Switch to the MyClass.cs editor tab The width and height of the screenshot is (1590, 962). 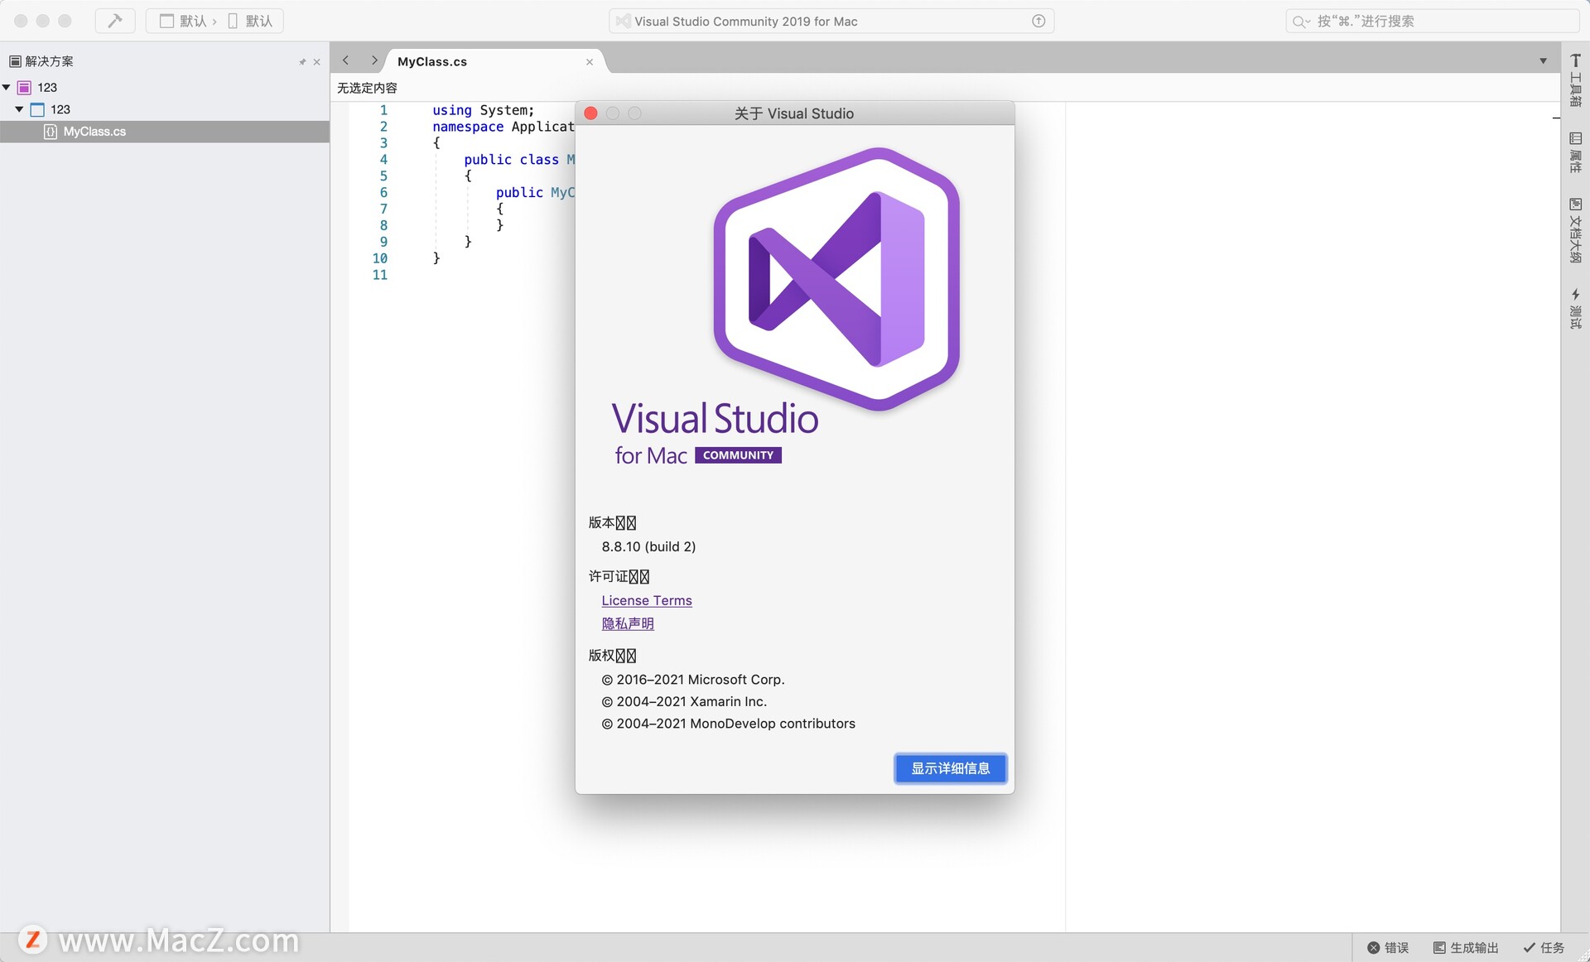coord(431,60)
